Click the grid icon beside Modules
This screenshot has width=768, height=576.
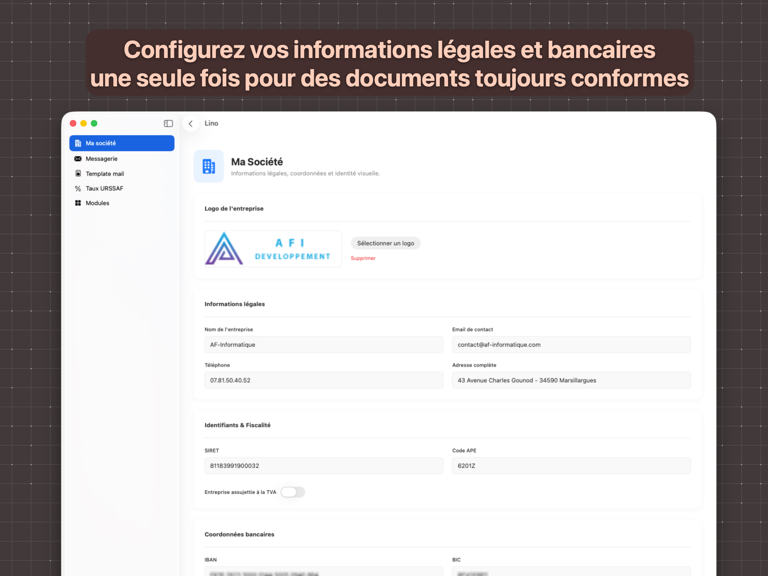coord(78,203)
